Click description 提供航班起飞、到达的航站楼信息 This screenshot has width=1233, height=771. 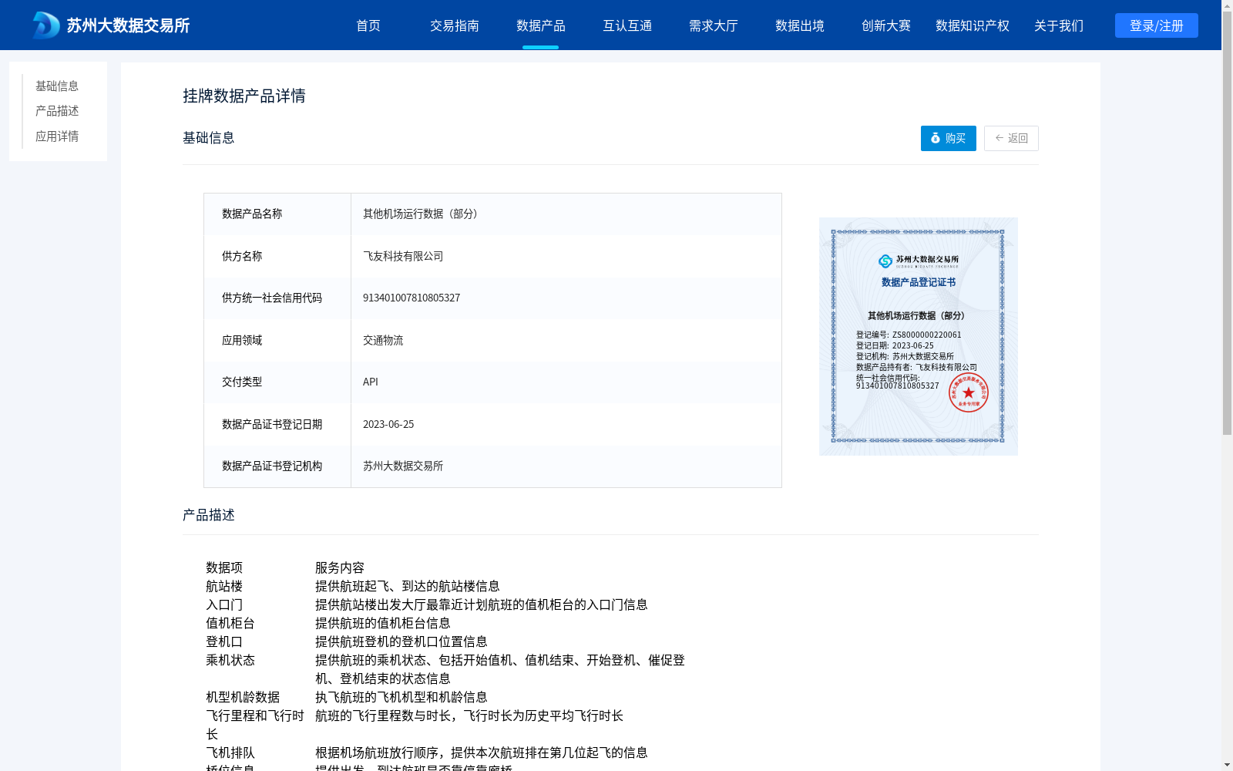point(408,586)
